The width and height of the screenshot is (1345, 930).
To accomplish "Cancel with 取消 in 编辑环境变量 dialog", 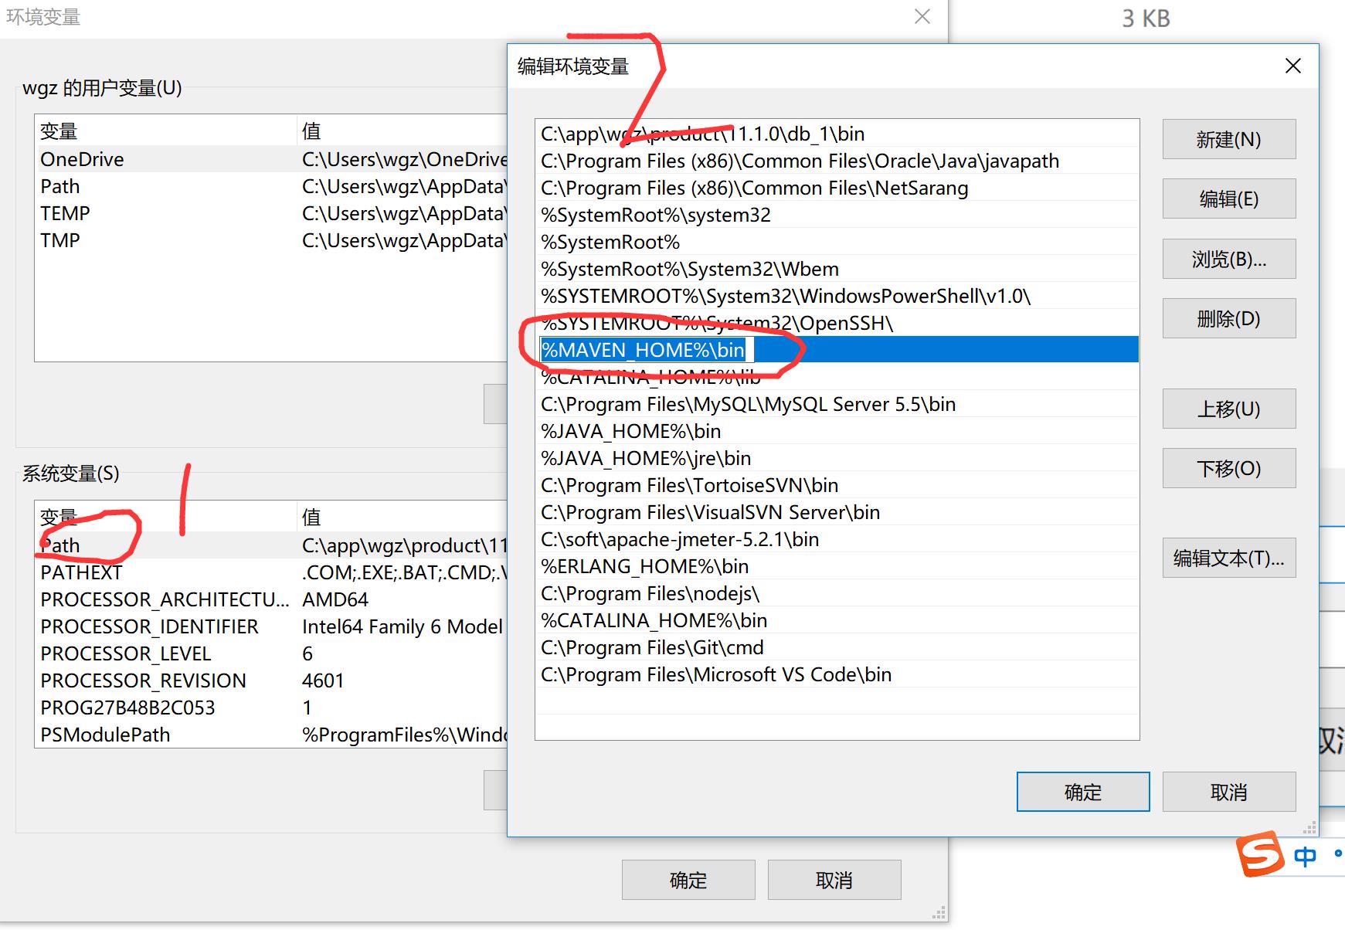I will coord(1228,792).
